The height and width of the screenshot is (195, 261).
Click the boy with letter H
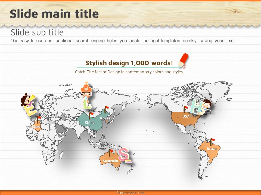tap(201, 107)
